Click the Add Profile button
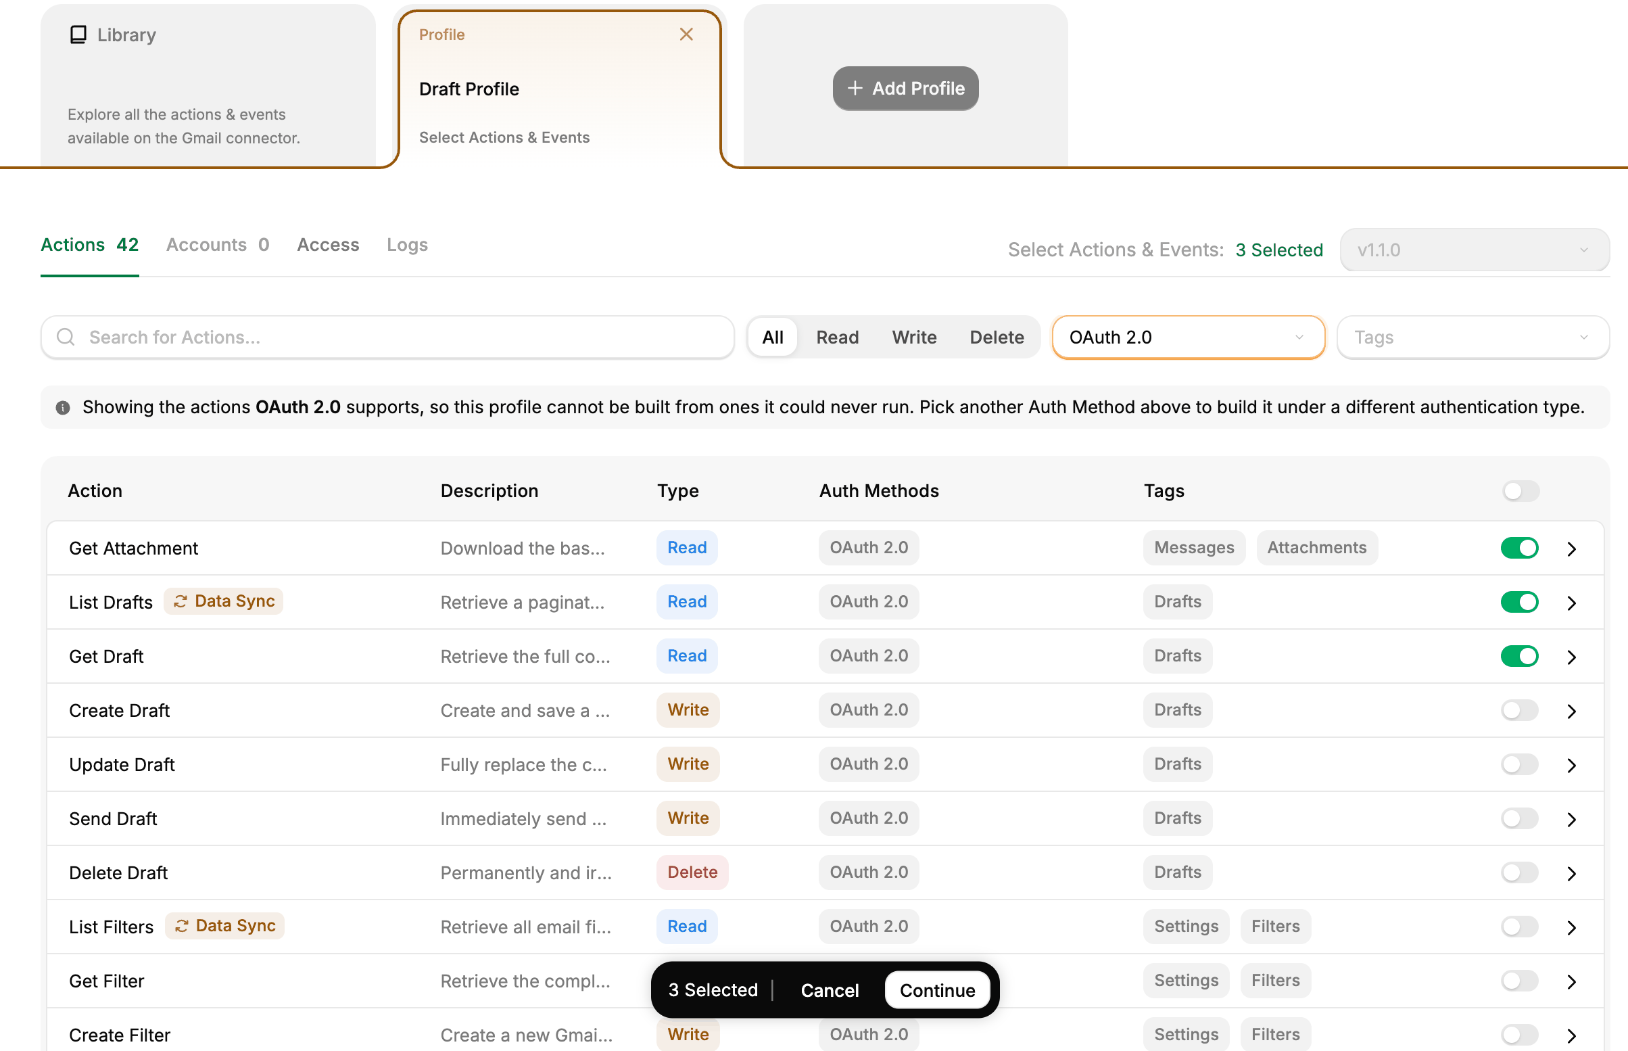The image size is (1628, 1051). pyautogui.click(x=905, y=88)
